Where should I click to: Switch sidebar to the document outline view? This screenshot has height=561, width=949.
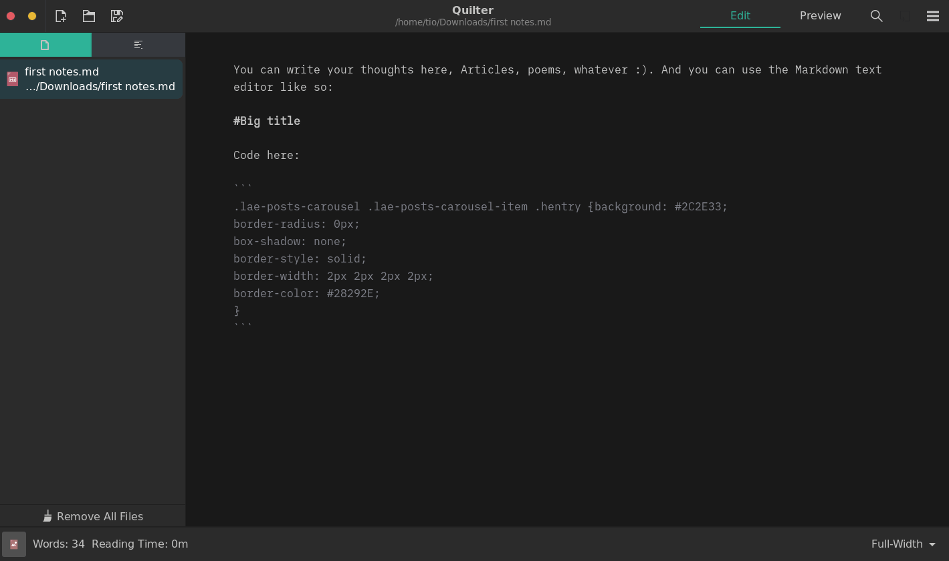click(x=138, y=45)
